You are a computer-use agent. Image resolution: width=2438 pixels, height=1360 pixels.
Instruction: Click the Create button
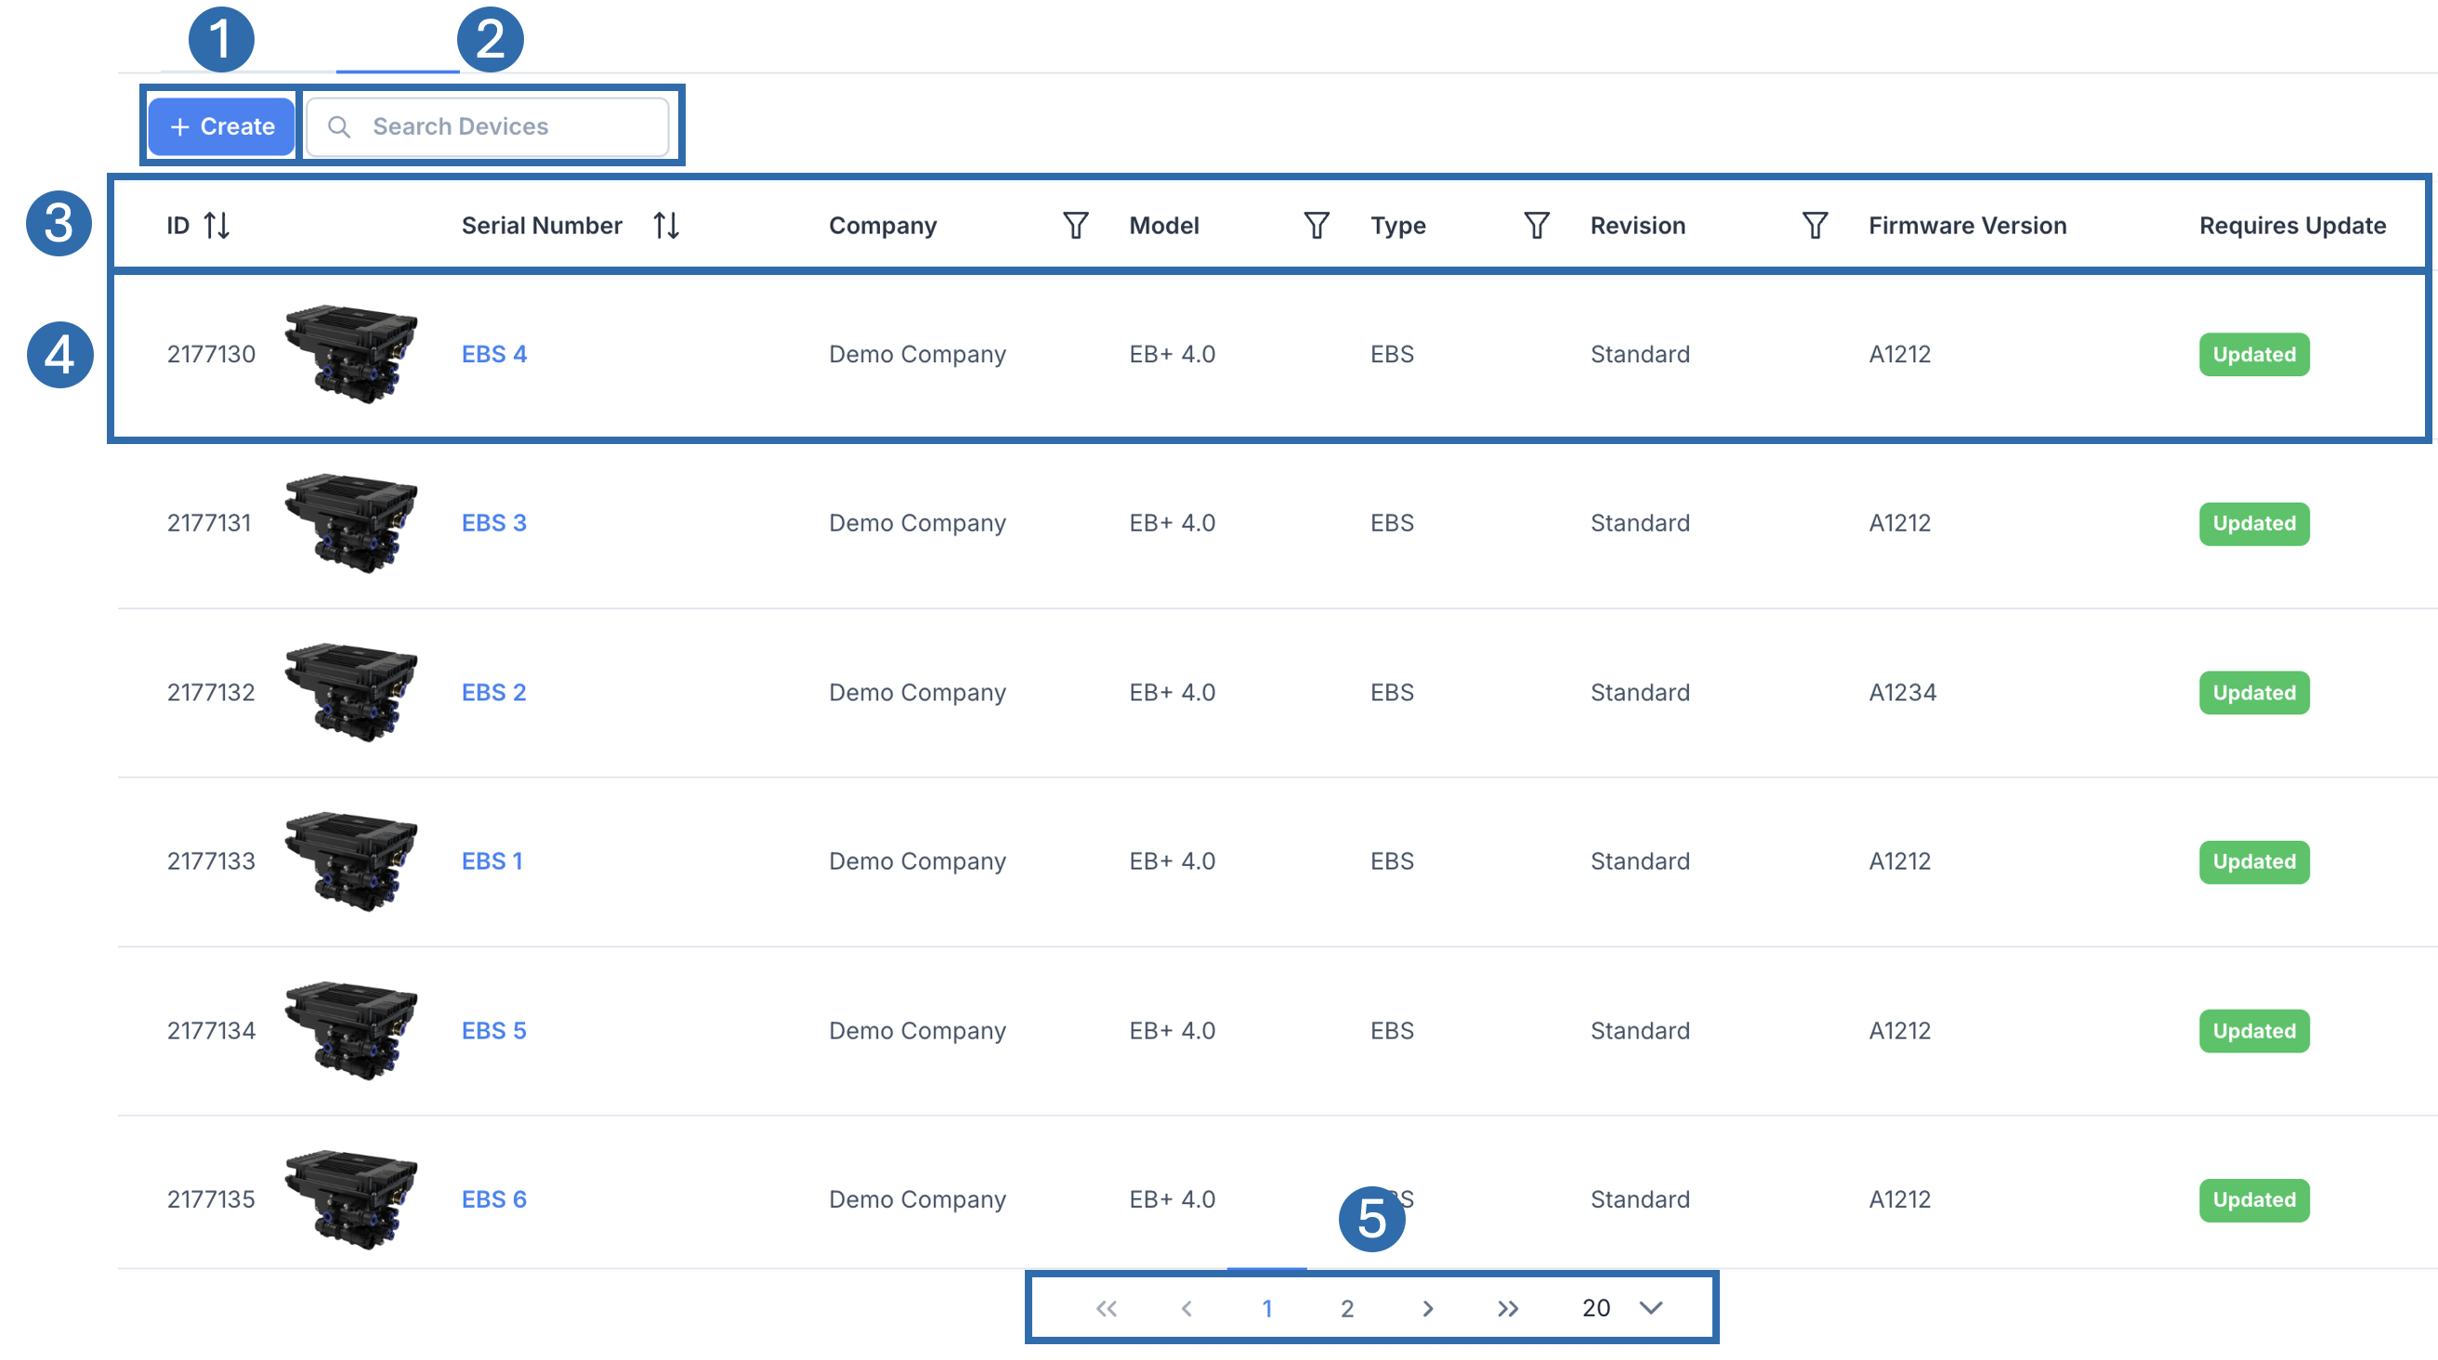221,125
